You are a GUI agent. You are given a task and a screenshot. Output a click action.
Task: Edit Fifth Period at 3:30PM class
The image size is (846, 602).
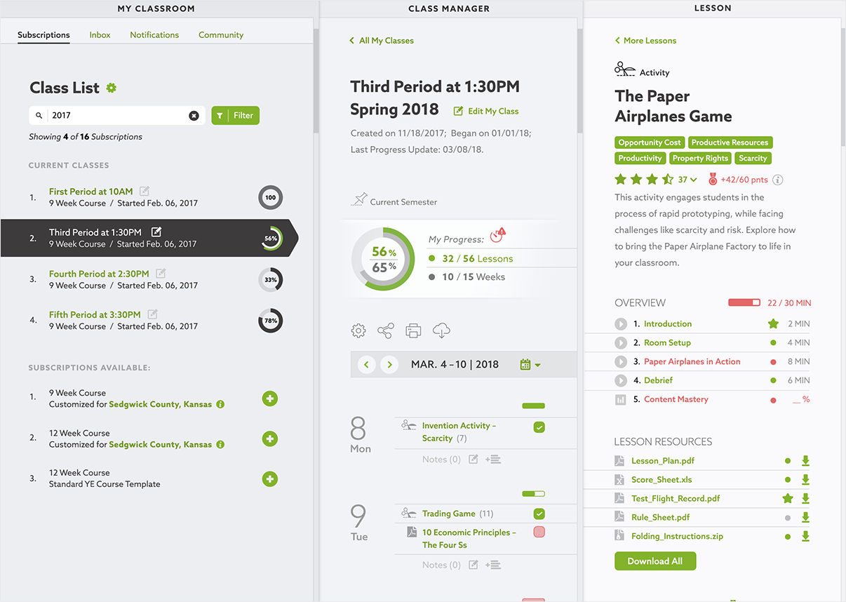152,314
